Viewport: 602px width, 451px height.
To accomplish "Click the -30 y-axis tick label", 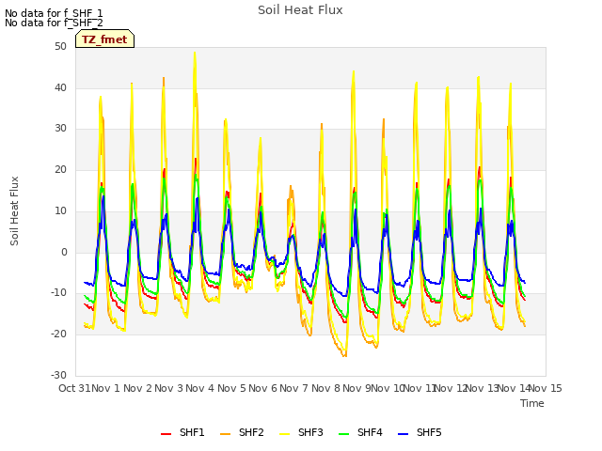I will 58,375.
